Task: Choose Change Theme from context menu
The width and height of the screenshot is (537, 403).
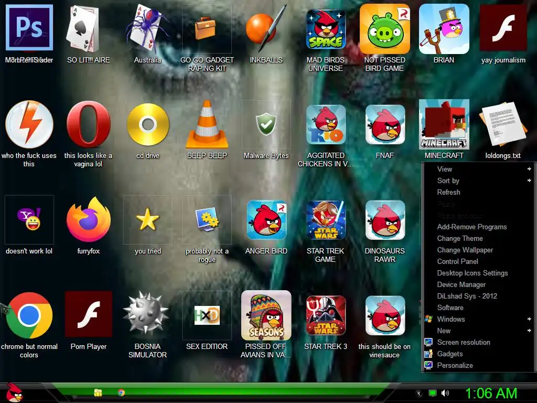Action: point(478,239)
